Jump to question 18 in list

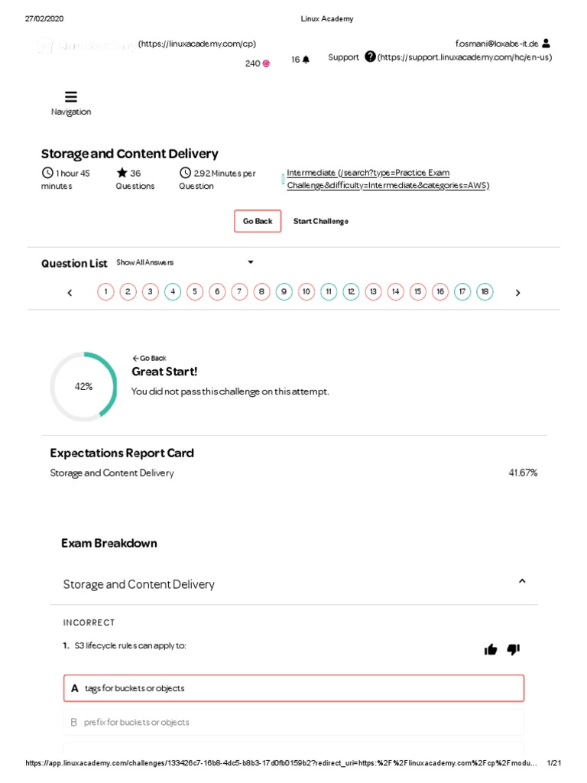(x=485, y=291)
